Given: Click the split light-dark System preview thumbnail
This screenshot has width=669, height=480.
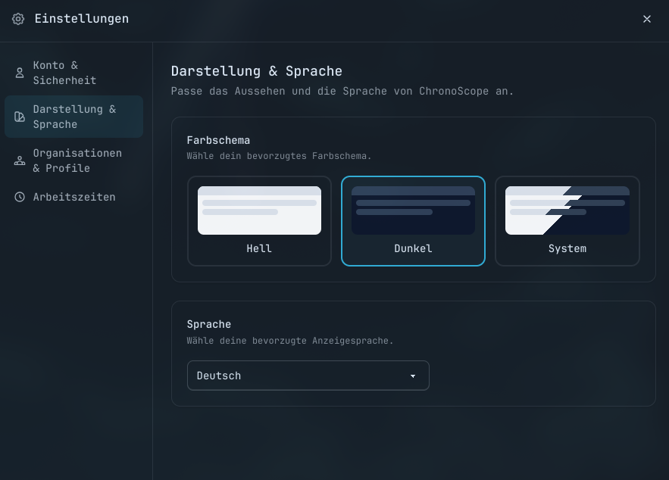Looking at the screenshot, I should [x=567, y=210].
